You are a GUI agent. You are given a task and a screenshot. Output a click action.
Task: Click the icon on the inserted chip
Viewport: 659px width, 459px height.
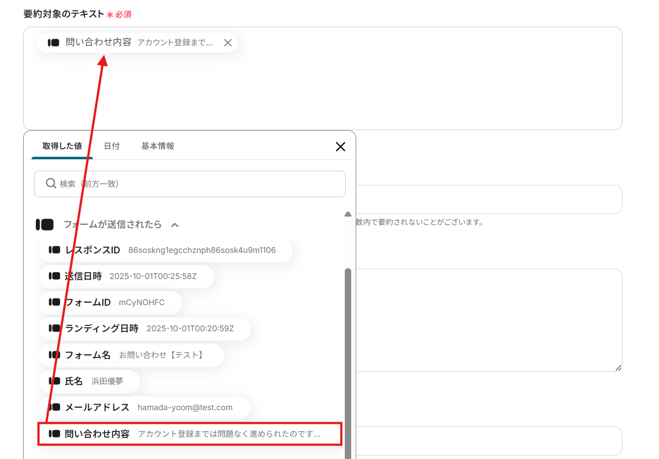click(x=53, y=43)
